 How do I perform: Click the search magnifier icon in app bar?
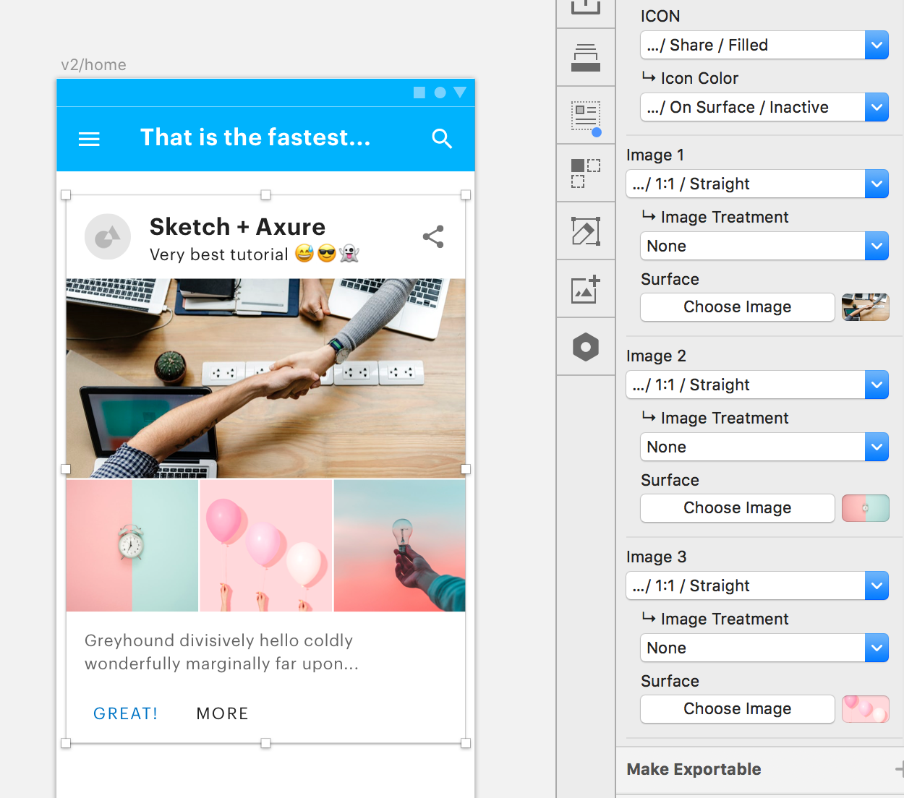pos(442,139)
